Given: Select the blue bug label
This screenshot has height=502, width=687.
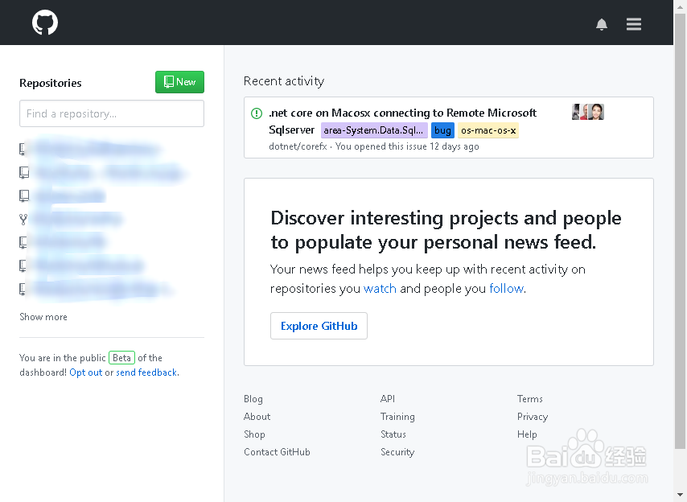Looking at the screenshot, I should [442, 130].
